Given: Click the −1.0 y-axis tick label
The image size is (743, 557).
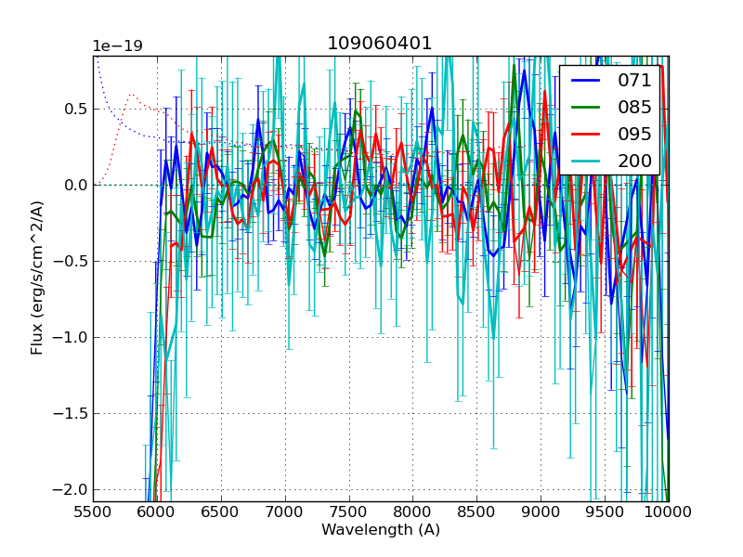Looking at the screenshot, I should pos(70,337).
